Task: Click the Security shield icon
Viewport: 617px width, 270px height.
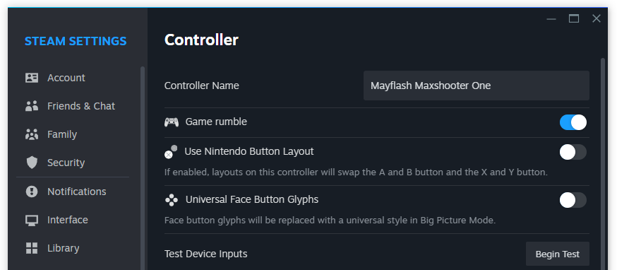Action: pyautogui.click(x=32, y=163)
